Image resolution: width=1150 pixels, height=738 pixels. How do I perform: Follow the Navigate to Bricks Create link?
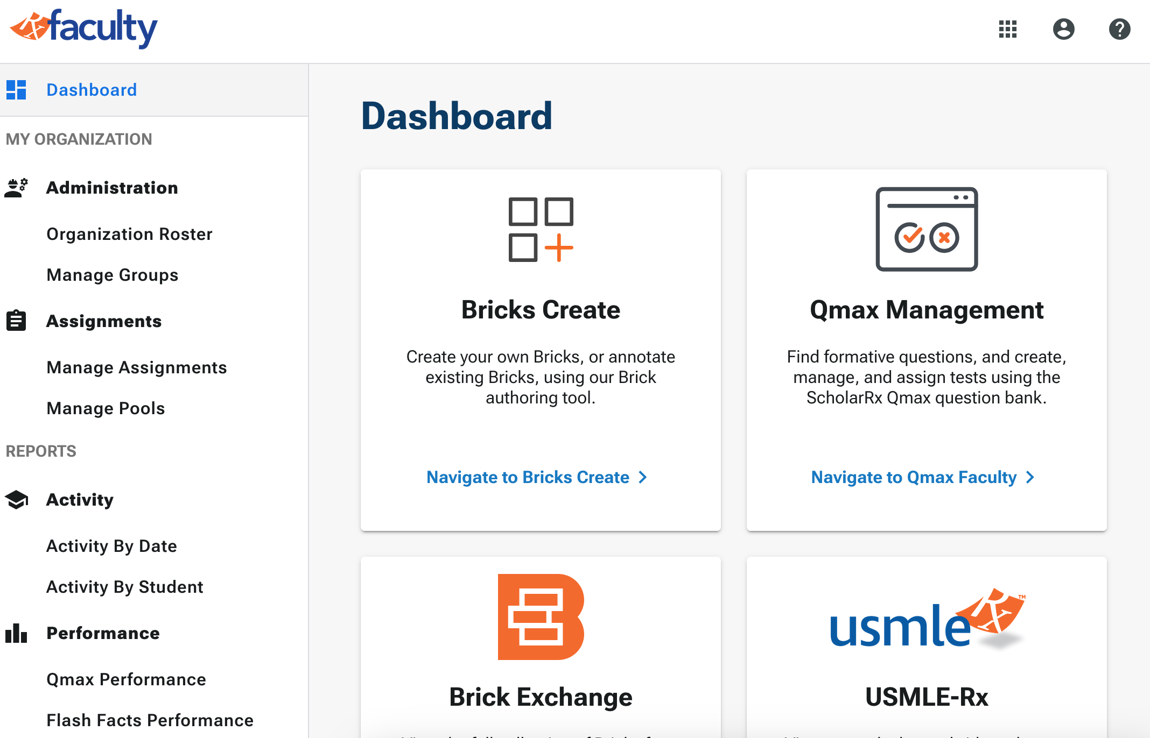click(536, 477)
